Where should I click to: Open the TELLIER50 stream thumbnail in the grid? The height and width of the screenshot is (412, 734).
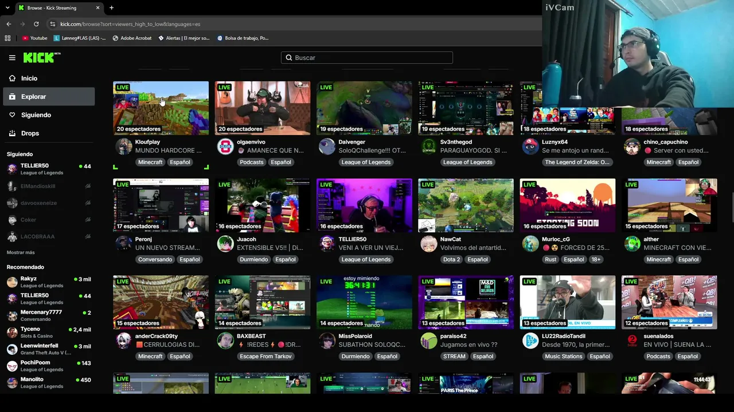(x=364, y=205)
